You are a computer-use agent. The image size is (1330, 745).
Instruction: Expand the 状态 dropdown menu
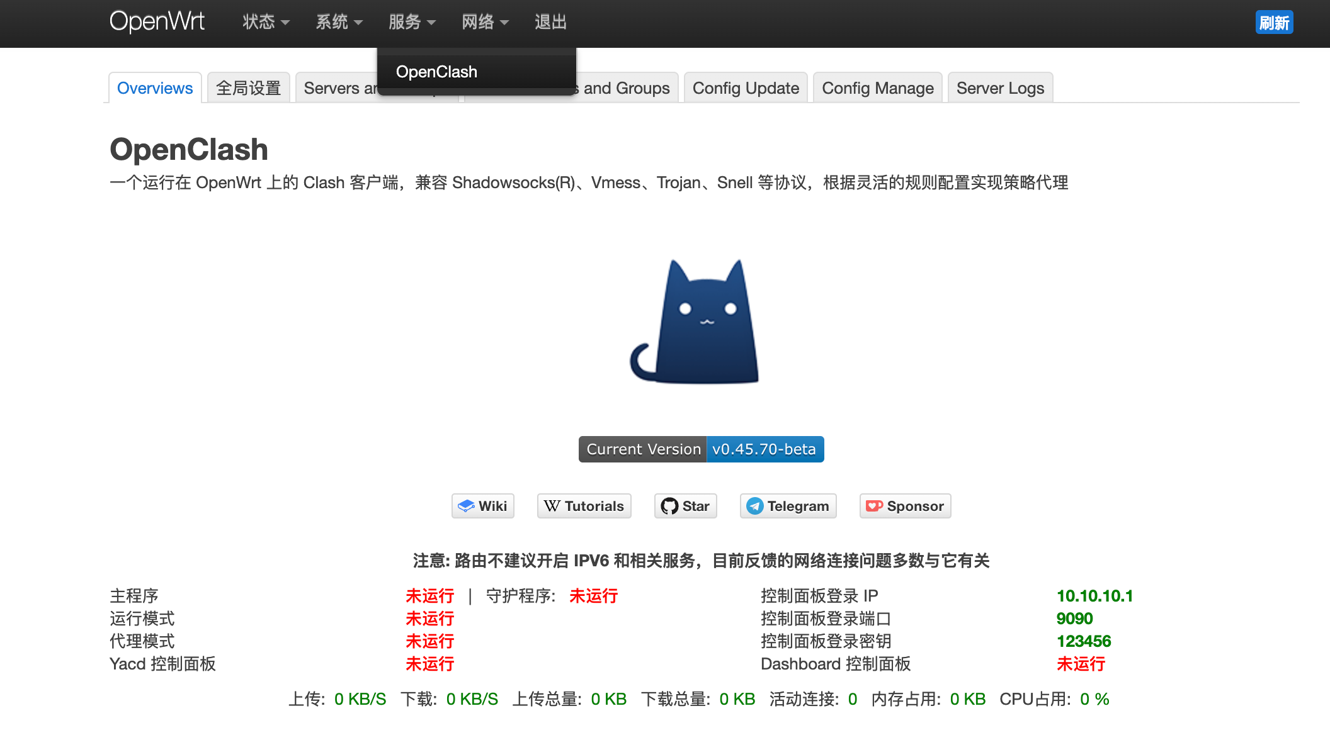coord(266,22)
